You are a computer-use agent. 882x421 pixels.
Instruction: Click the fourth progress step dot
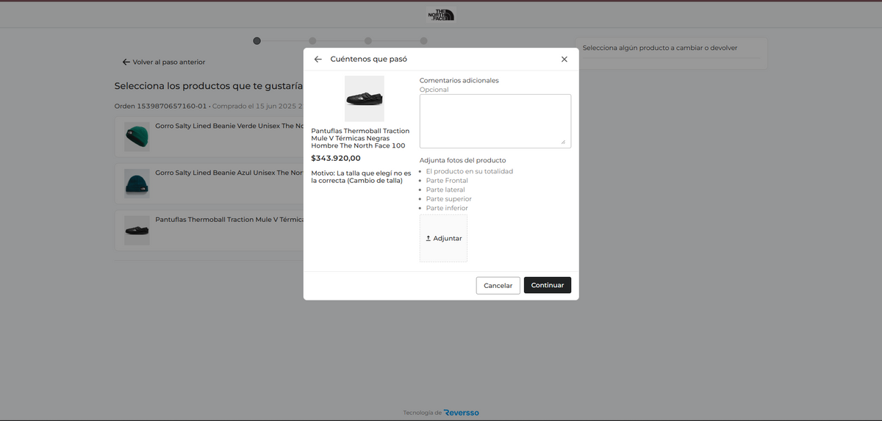(x=424, y=41)
